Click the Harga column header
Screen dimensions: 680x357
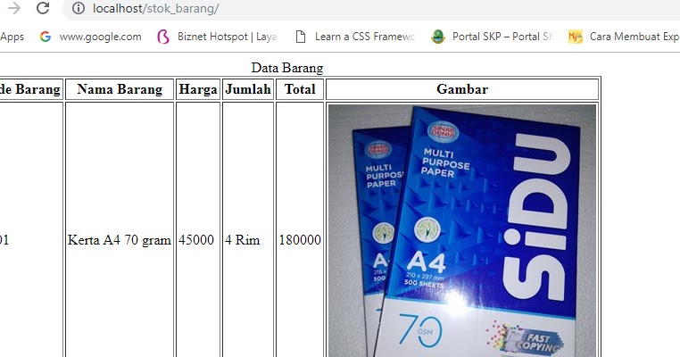coord(198,89)
